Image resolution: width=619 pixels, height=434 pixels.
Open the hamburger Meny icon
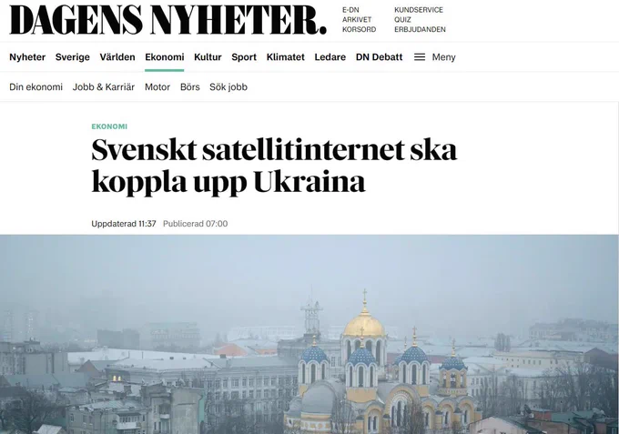pyautogui.click(x=420, y=57)
